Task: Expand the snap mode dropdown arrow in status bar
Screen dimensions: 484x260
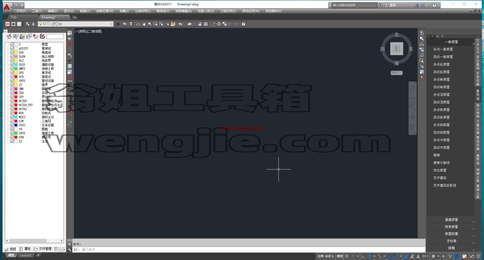Action: (357, 256)
